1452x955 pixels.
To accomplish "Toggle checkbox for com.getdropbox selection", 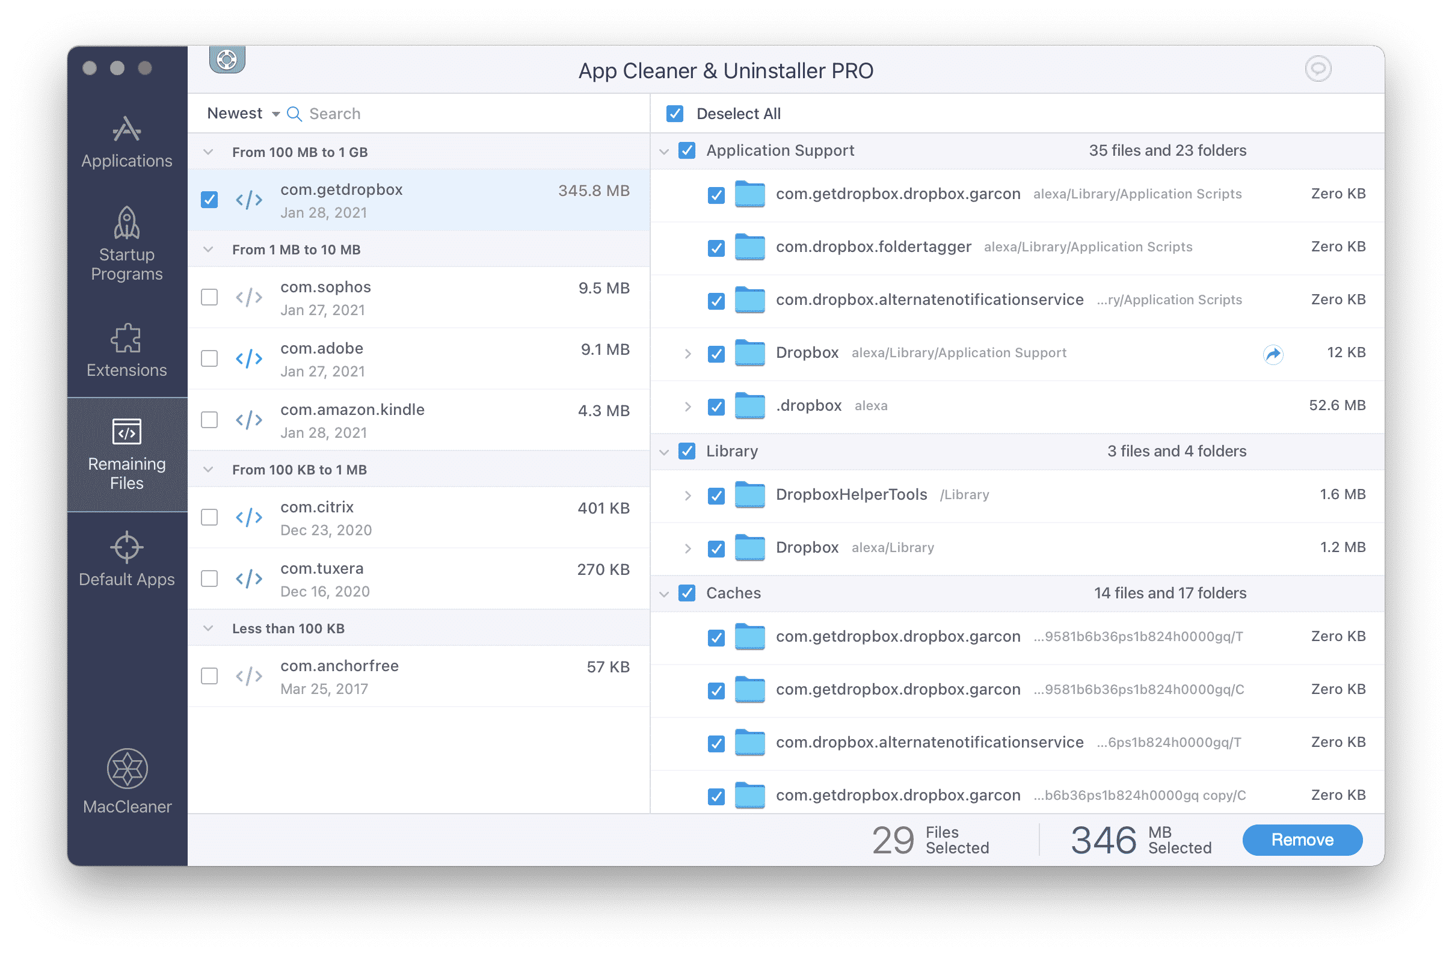I will point(210,199).
